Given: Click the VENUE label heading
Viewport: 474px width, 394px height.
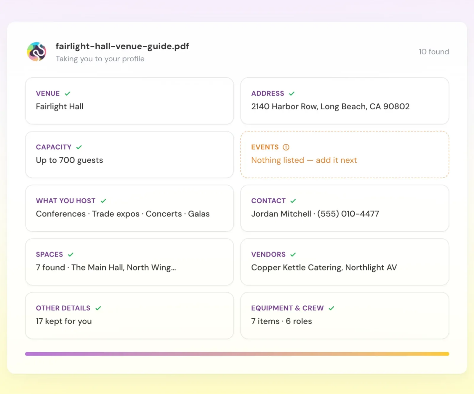Looking at the screenshot, I should (48, 94).
